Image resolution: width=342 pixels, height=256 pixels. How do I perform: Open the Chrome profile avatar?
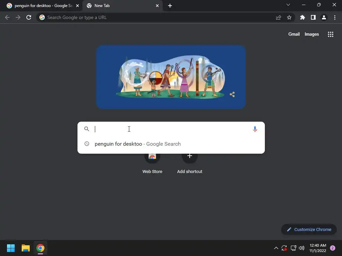click(x=324, y=17)
